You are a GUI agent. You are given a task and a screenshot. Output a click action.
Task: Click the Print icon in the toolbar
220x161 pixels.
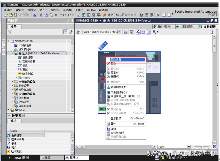point(35,15)
